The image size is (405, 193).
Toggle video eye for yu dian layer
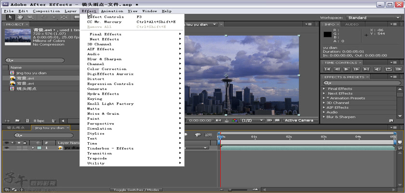click(7, 148)
